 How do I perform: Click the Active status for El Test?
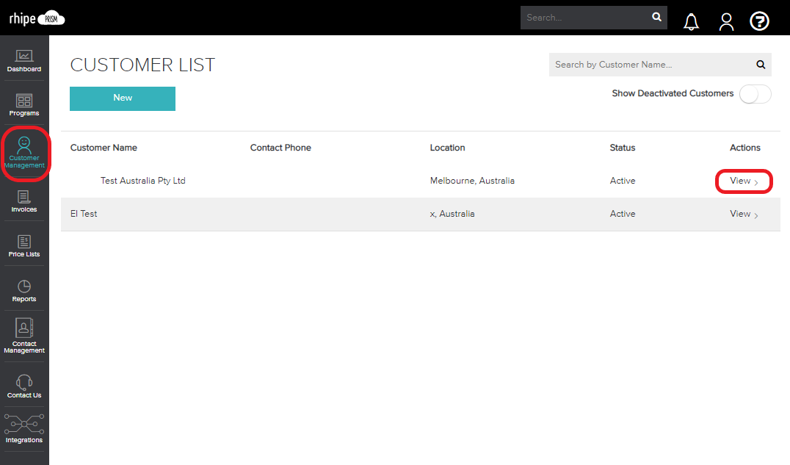tap(622, 214)
